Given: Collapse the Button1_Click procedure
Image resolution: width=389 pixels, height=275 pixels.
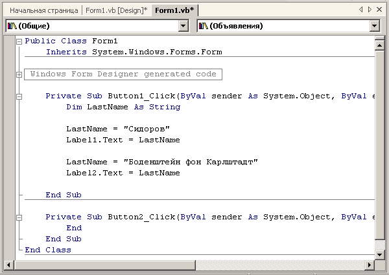Looking at the screenshot, I should tap(19, 96).
